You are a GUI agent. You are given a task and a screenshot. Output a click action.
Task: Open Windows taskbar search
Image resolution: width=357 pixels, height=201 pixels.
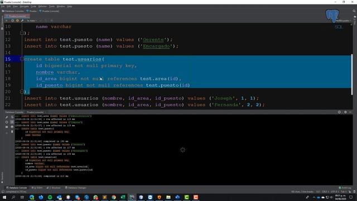13,197
